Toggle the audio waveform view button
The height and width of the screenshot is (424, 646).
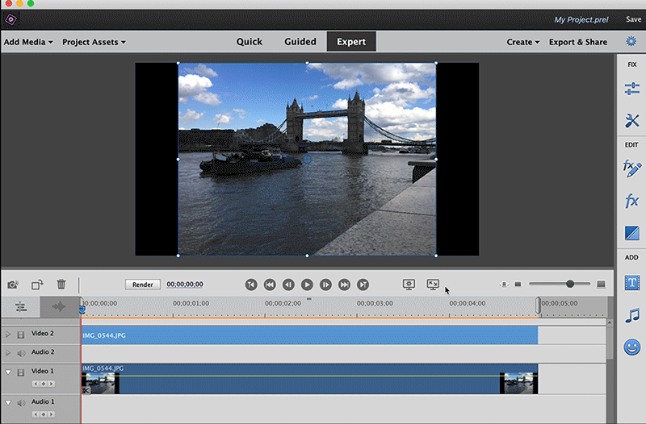point(58,307)
